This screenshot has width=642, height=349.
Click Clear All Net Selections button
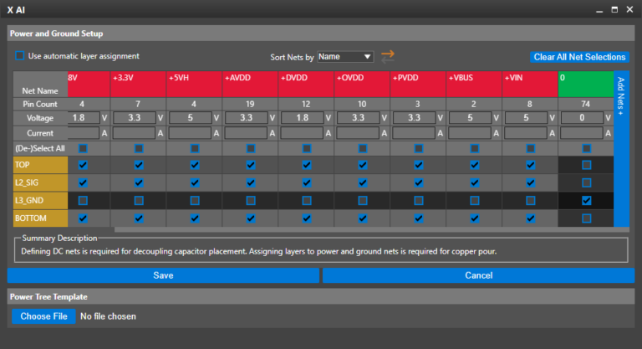[x=578, y=57]
